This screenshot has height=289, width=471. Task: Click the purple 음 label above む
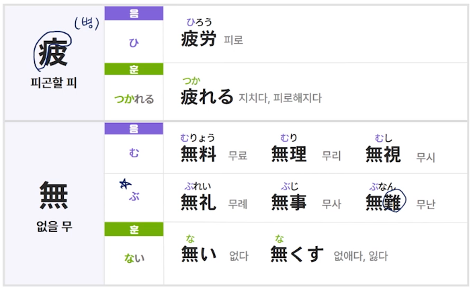pos(134,128)
